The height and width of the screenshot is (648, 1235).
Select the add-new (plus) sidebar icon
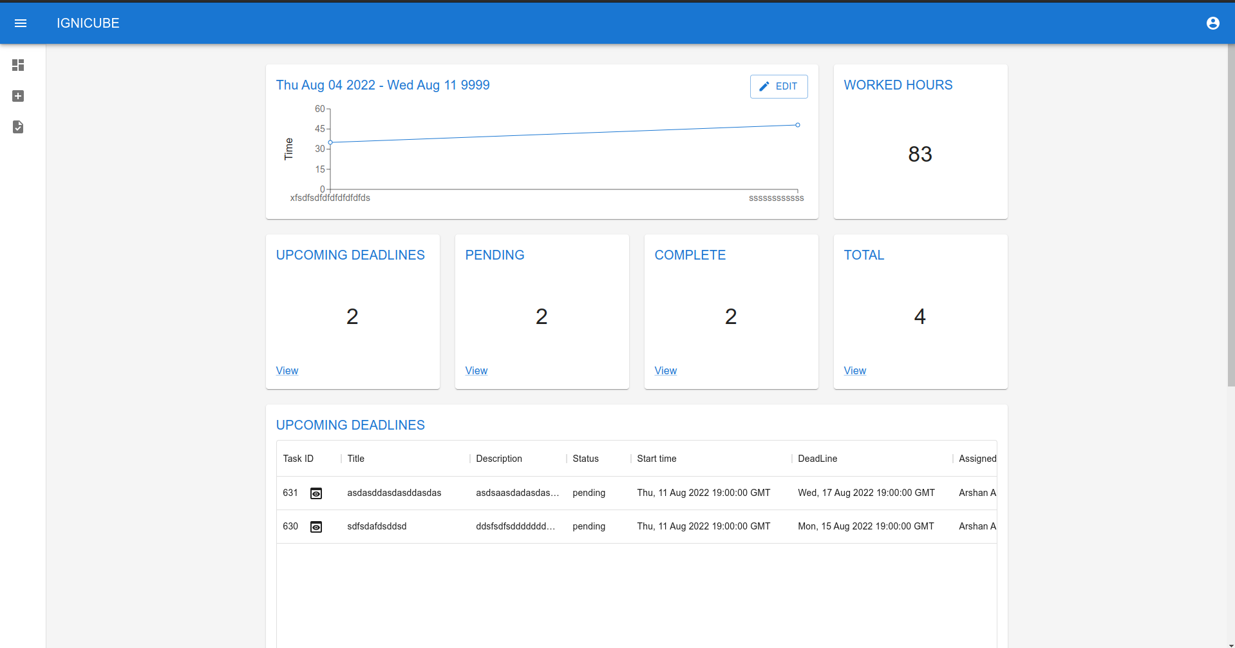18,96
